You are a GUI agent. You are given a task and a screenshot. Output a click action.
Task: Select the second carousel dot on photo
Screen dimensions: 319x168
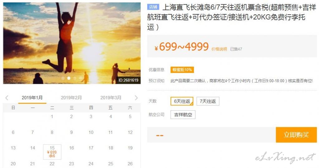pyautogui.click(x=69, y=78)
